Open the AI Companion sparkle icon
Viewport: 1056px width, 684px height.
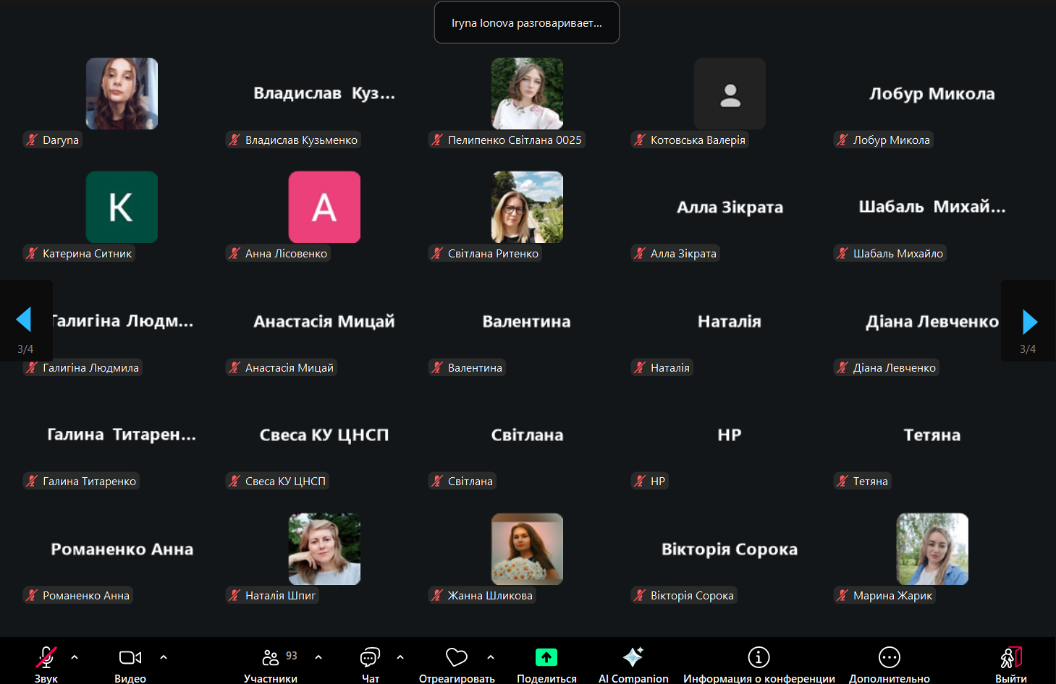pyautogui.click(x=633, y=657)
